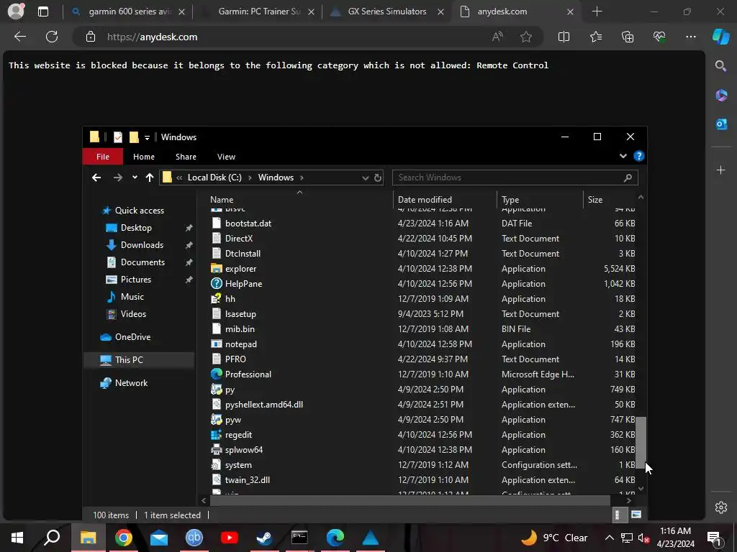The height and width of the screenshot is (552, 737).
Task: Go back in File Explorer
Action: click(x=96, y=178)
